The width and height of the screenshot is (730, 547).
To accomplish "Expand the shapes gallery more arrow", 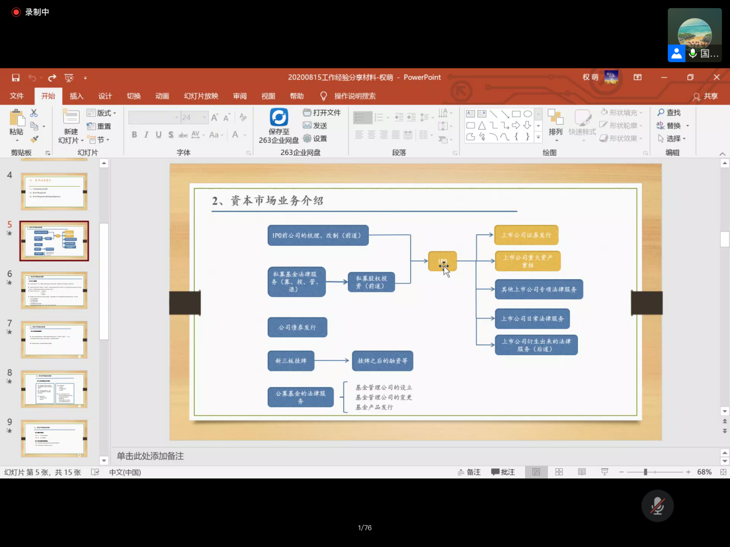I will [x=538, y=138].
